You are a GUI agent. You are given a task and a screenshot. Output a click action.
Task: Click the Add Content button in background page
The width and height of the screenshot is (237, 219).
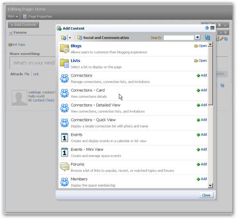pos(23,25)
